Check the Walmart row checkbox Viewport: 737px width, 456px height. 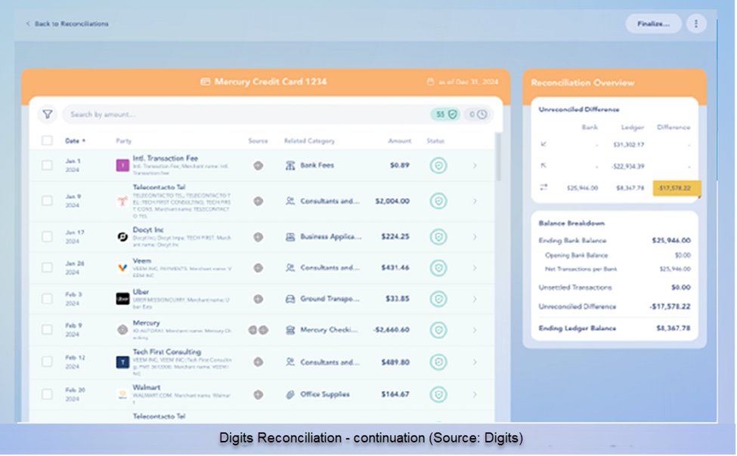click(47, 395)
